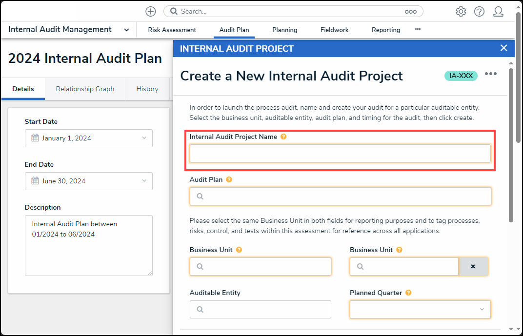Click the plus create-new icon
The image size is (523, 336).
pyautogui.click(x=151, y=12)
